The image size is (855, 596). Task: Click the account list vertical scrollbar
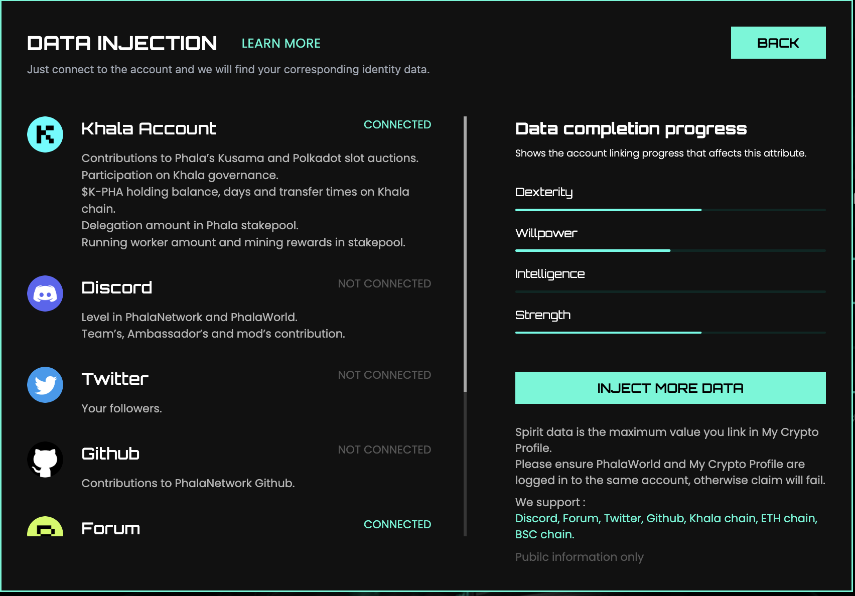[465, 254]
